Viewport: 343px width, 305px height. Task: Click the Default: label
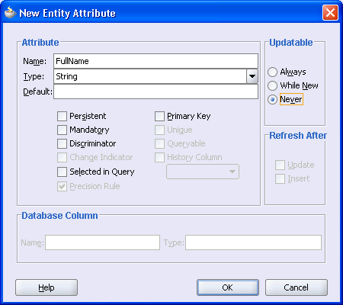tap(37, 91)
